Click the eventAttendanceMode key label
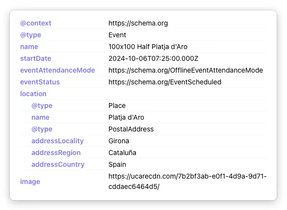287x210 pixels. (x=57, y=70)
